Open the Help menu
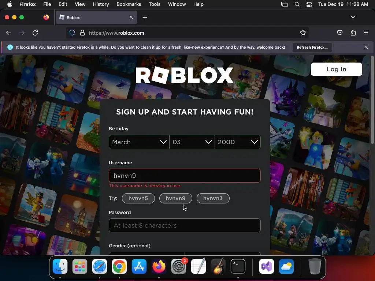The image size is (375, 281). tap(198, 4)
